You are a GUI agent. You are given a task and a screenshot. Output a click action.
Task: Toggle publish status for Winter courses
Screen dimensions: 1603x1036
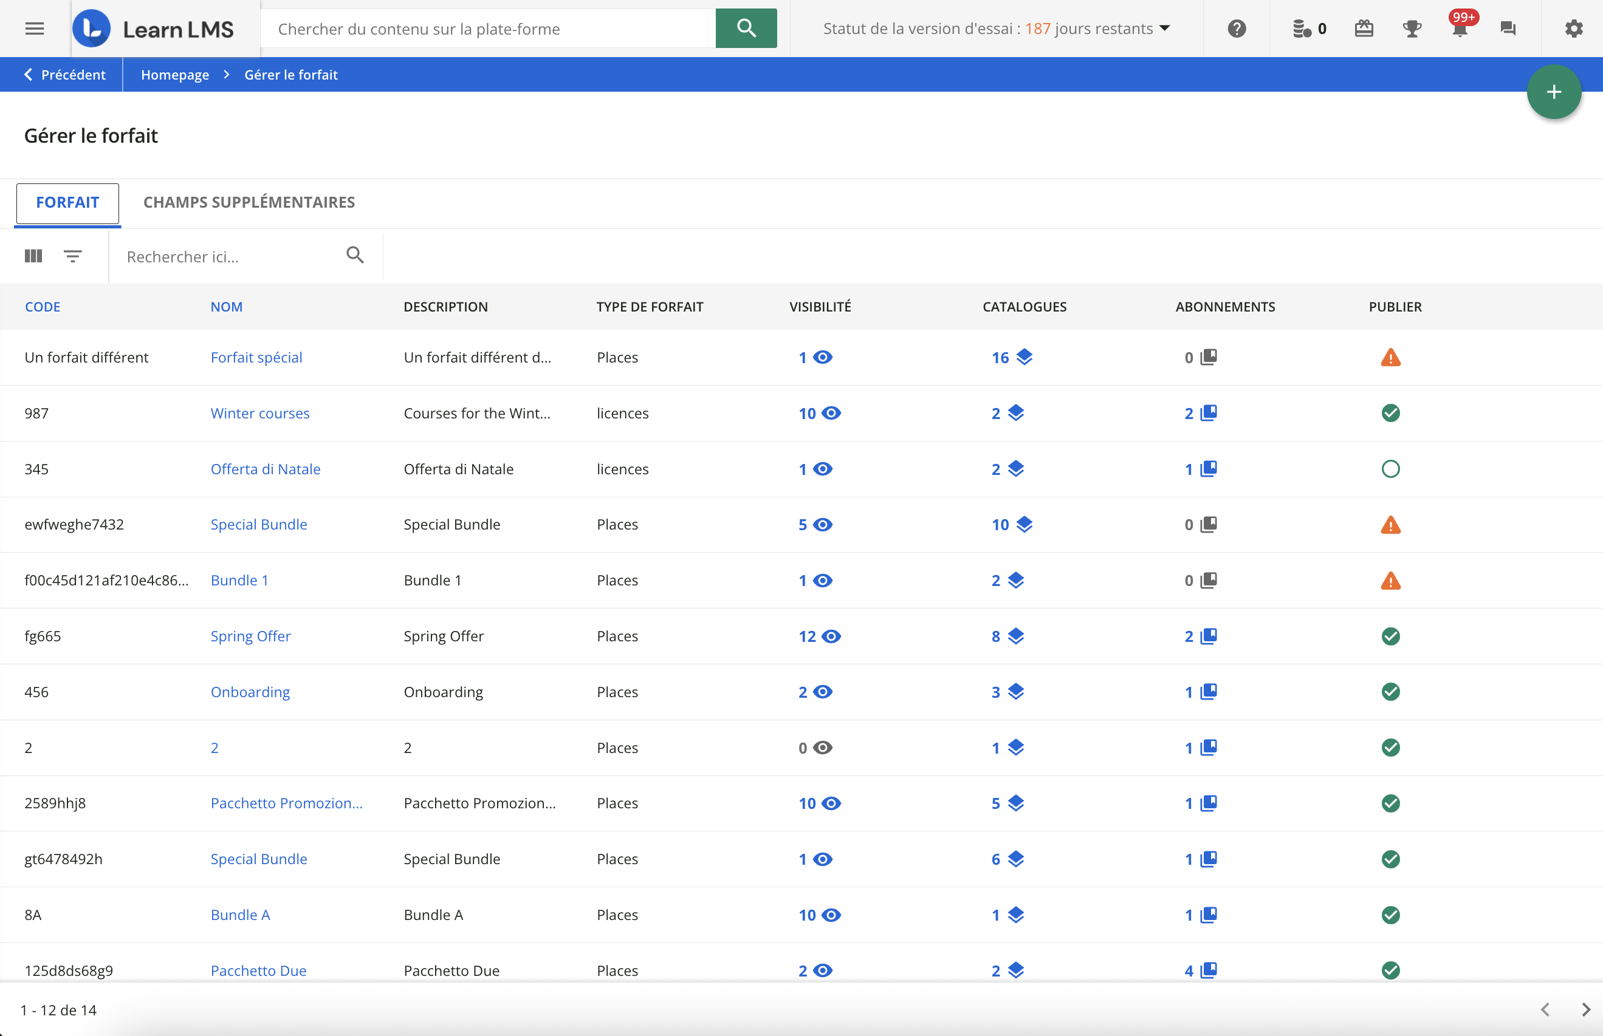pos(1390,413)
